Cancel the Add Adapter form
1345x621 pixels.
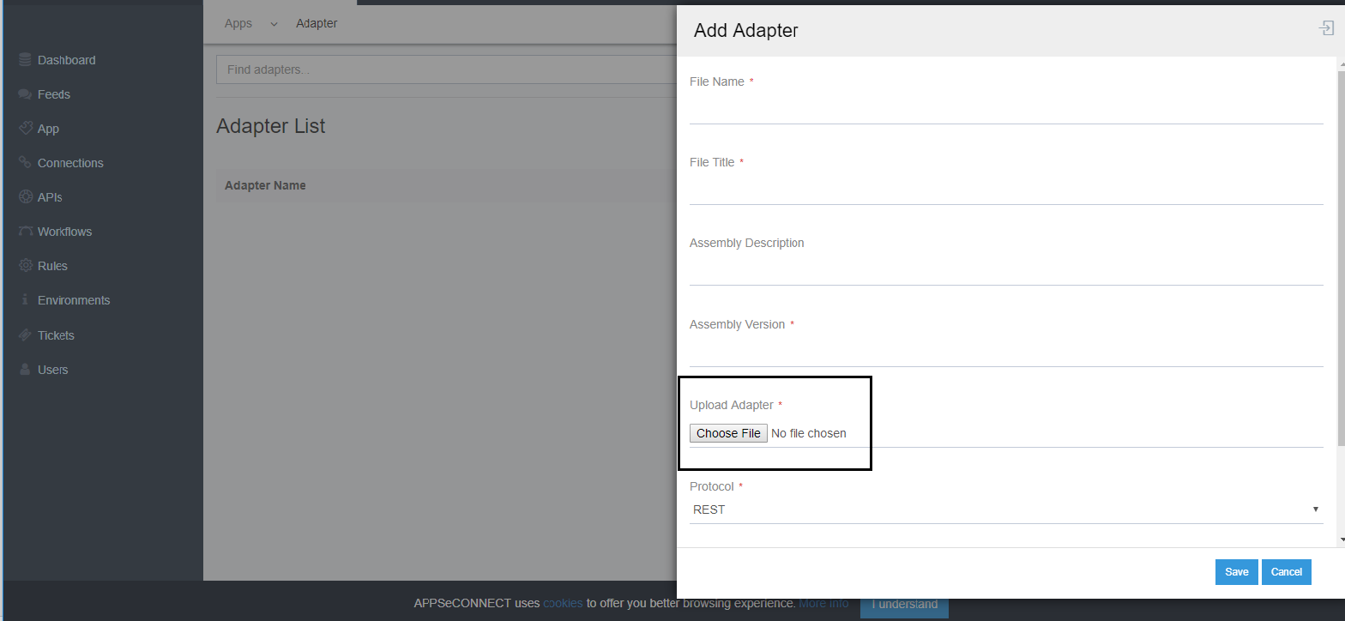[x=1286, y=572]
